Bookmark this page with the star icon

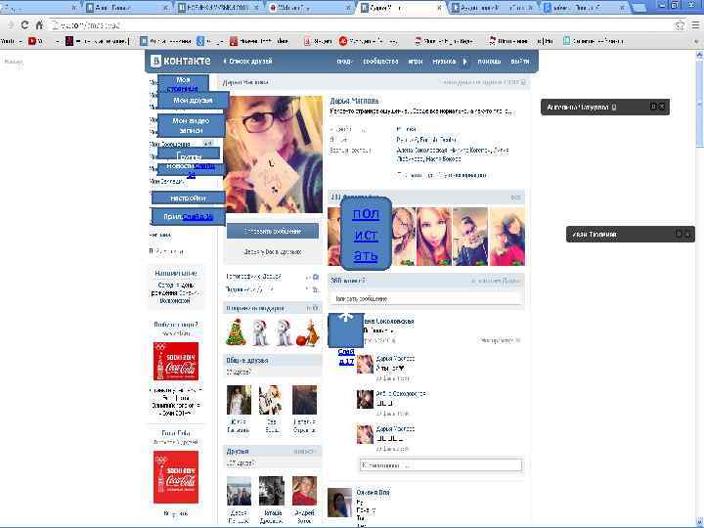[680, 25]
